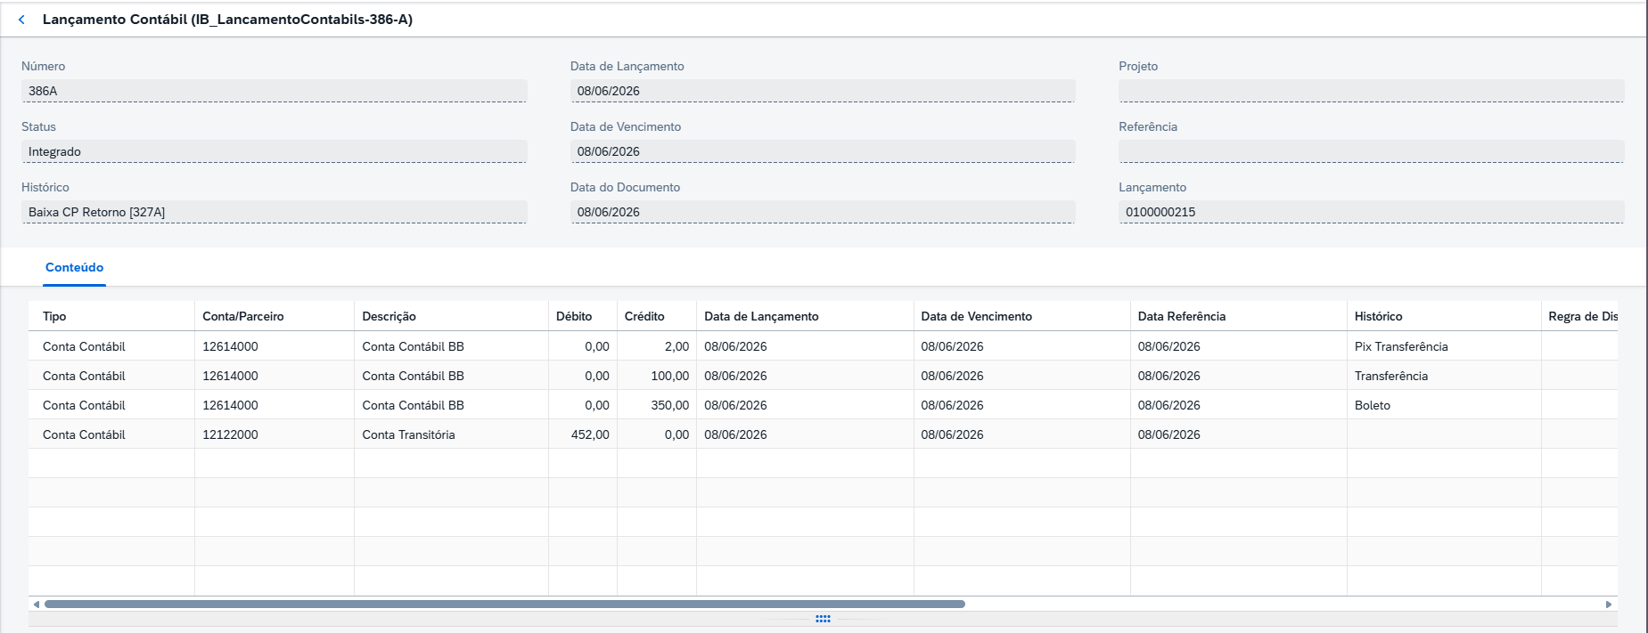Click the table's Data de Vencimento column header
The height and width of the screenshot is (633, 1648).
pyautogui.click(x=1022, y=316)
